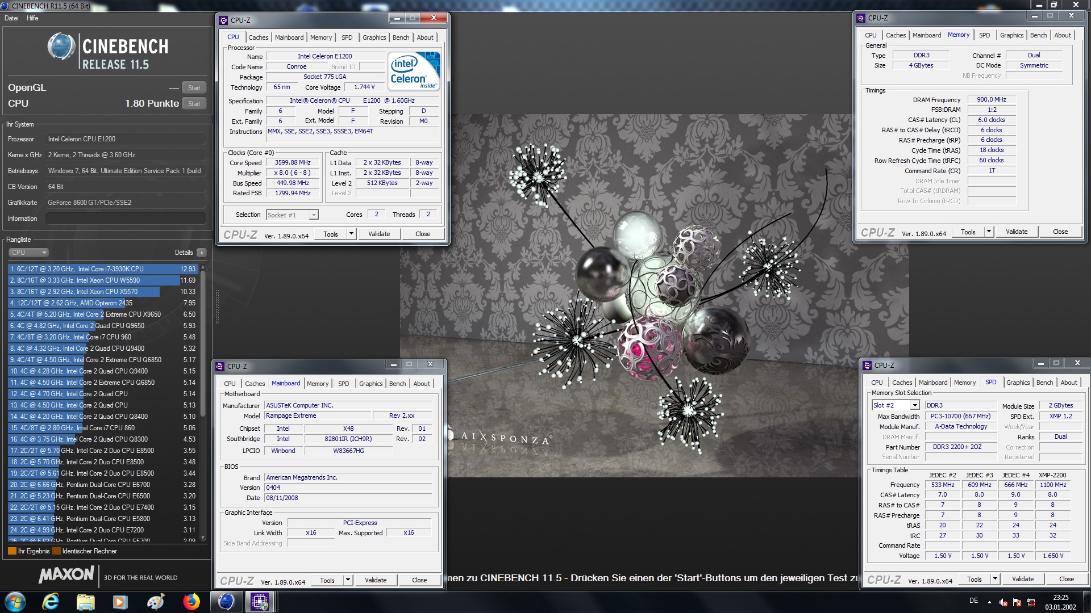Select ranking entry AMD Opteron 2435
Screen dimensions: 1091x613
pyautogui.click(x=102, y=303)
